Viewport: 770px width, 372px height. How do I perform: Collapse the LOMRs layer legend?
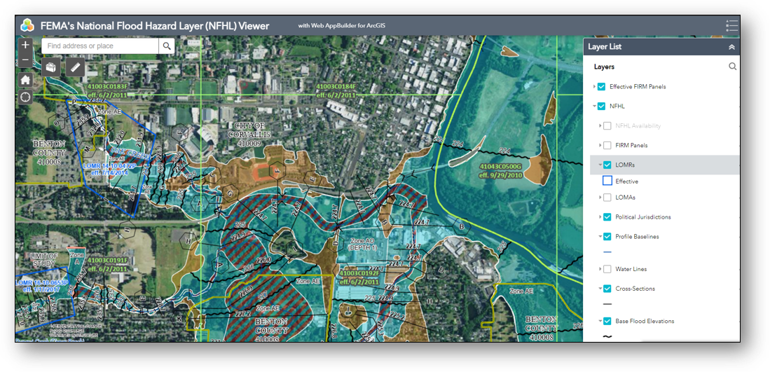point(600,165)
